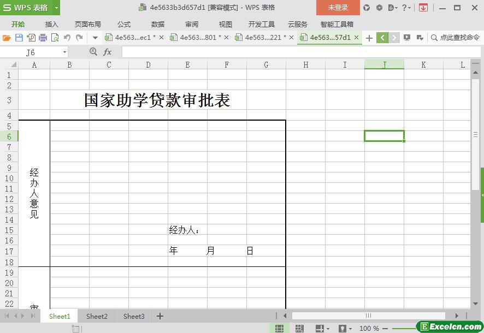The image size is (484, 333).
Task: Open the help question mark menu
Action: click(x=406, y=8)
